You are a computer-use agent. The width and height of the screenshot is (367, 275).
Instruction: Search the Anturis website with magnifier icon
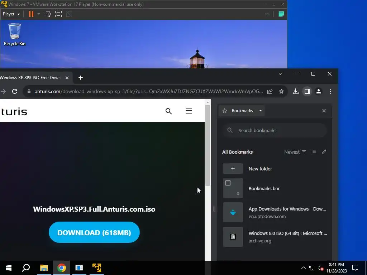tap(168, 111)
